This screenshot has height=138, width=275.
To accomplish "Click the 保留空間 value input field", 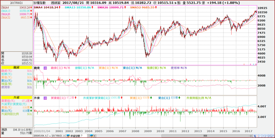I will [x=84, y=136].
